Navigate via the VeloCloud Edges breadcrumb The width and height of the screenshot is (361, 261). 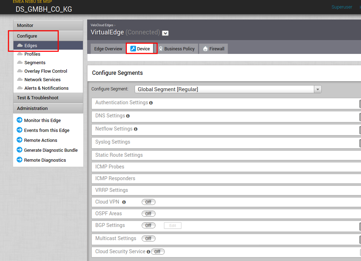[103, 25]
